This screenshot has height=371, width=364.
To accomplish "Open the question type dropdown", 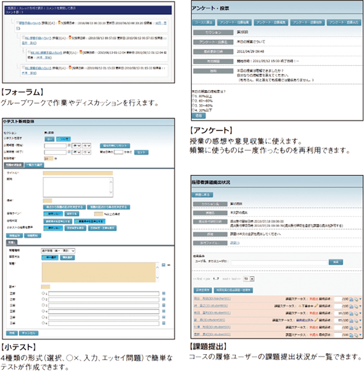I will point(58,251).
